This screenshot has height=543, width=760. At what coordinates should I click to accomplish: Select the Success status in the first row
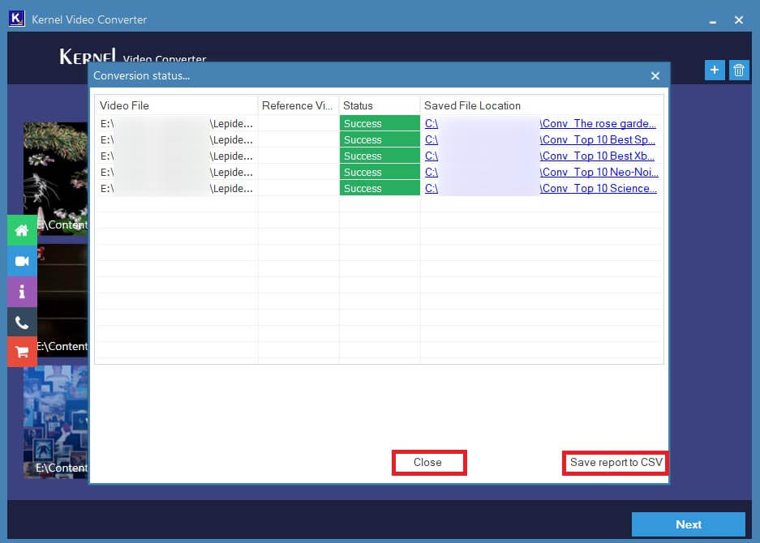tap(380, 123)
